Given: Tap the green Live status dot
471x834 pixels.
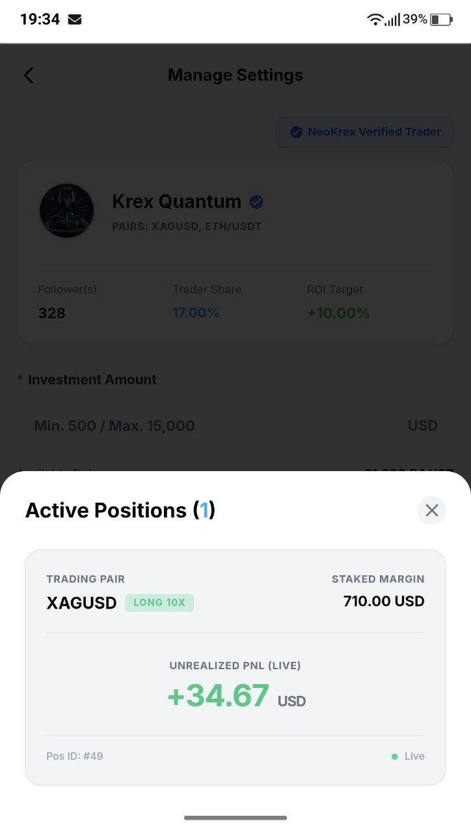Looking at the screenshot, I should coord(395,756).
